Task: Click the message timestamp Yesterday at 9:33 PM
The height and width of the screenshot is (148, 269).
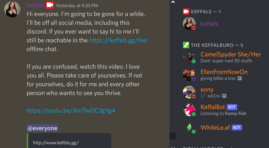Action: pyautogui.click(x=77, y=6)
